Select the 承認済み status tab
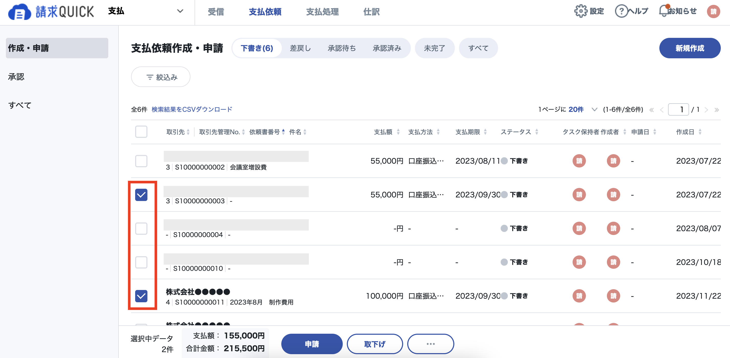Image resolution: width=730 pixels, height=358 pixels. click(x=387, y=48)
